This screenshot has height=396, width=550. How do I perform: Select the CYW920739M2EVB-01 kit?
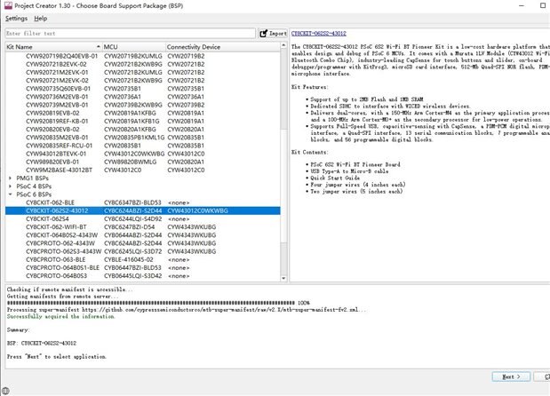click(x=57, y=105)
